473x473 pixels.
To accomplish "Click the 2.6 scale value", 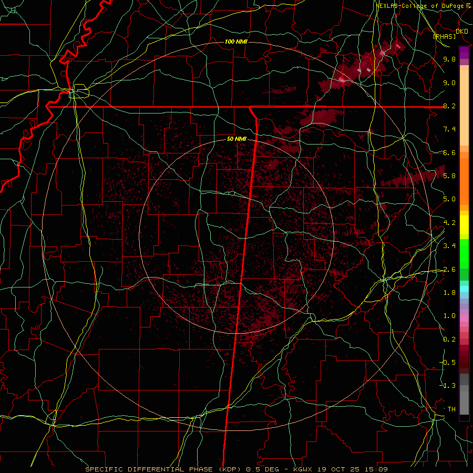I will coord(449,270).
